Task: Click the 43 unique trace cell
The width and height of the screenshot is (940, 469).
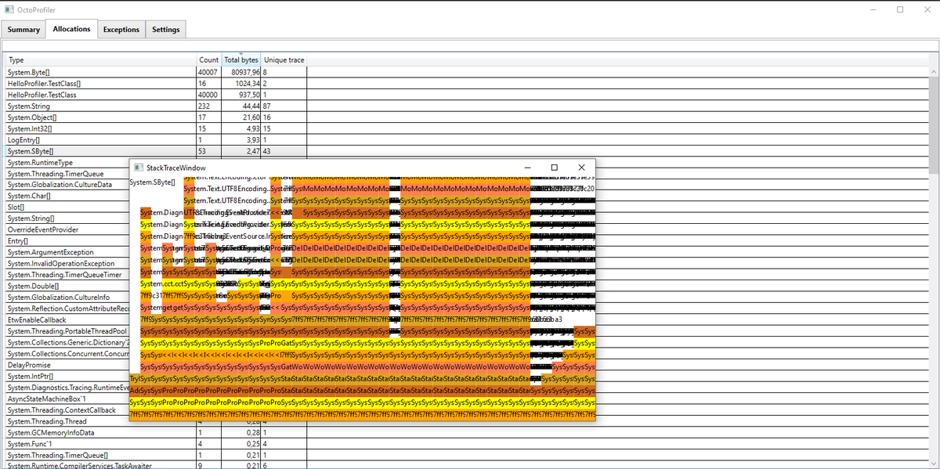Action: tap(284, 151)
